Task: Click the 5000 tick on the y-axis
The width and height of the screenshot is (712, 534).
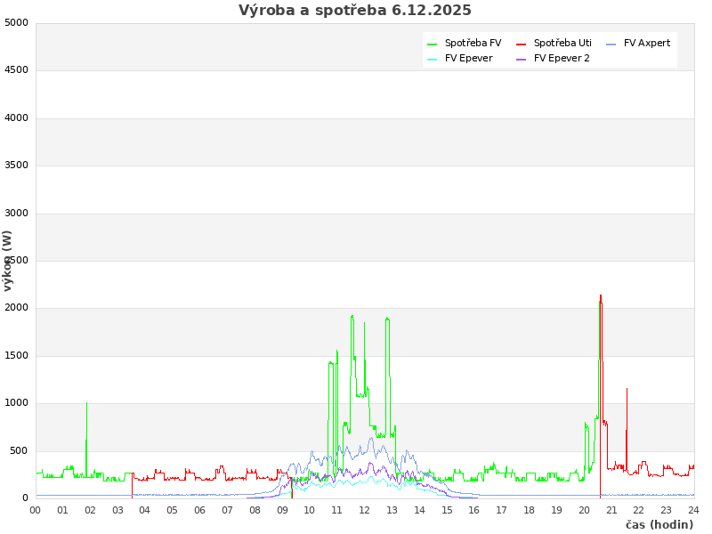Action: point(16,22)
